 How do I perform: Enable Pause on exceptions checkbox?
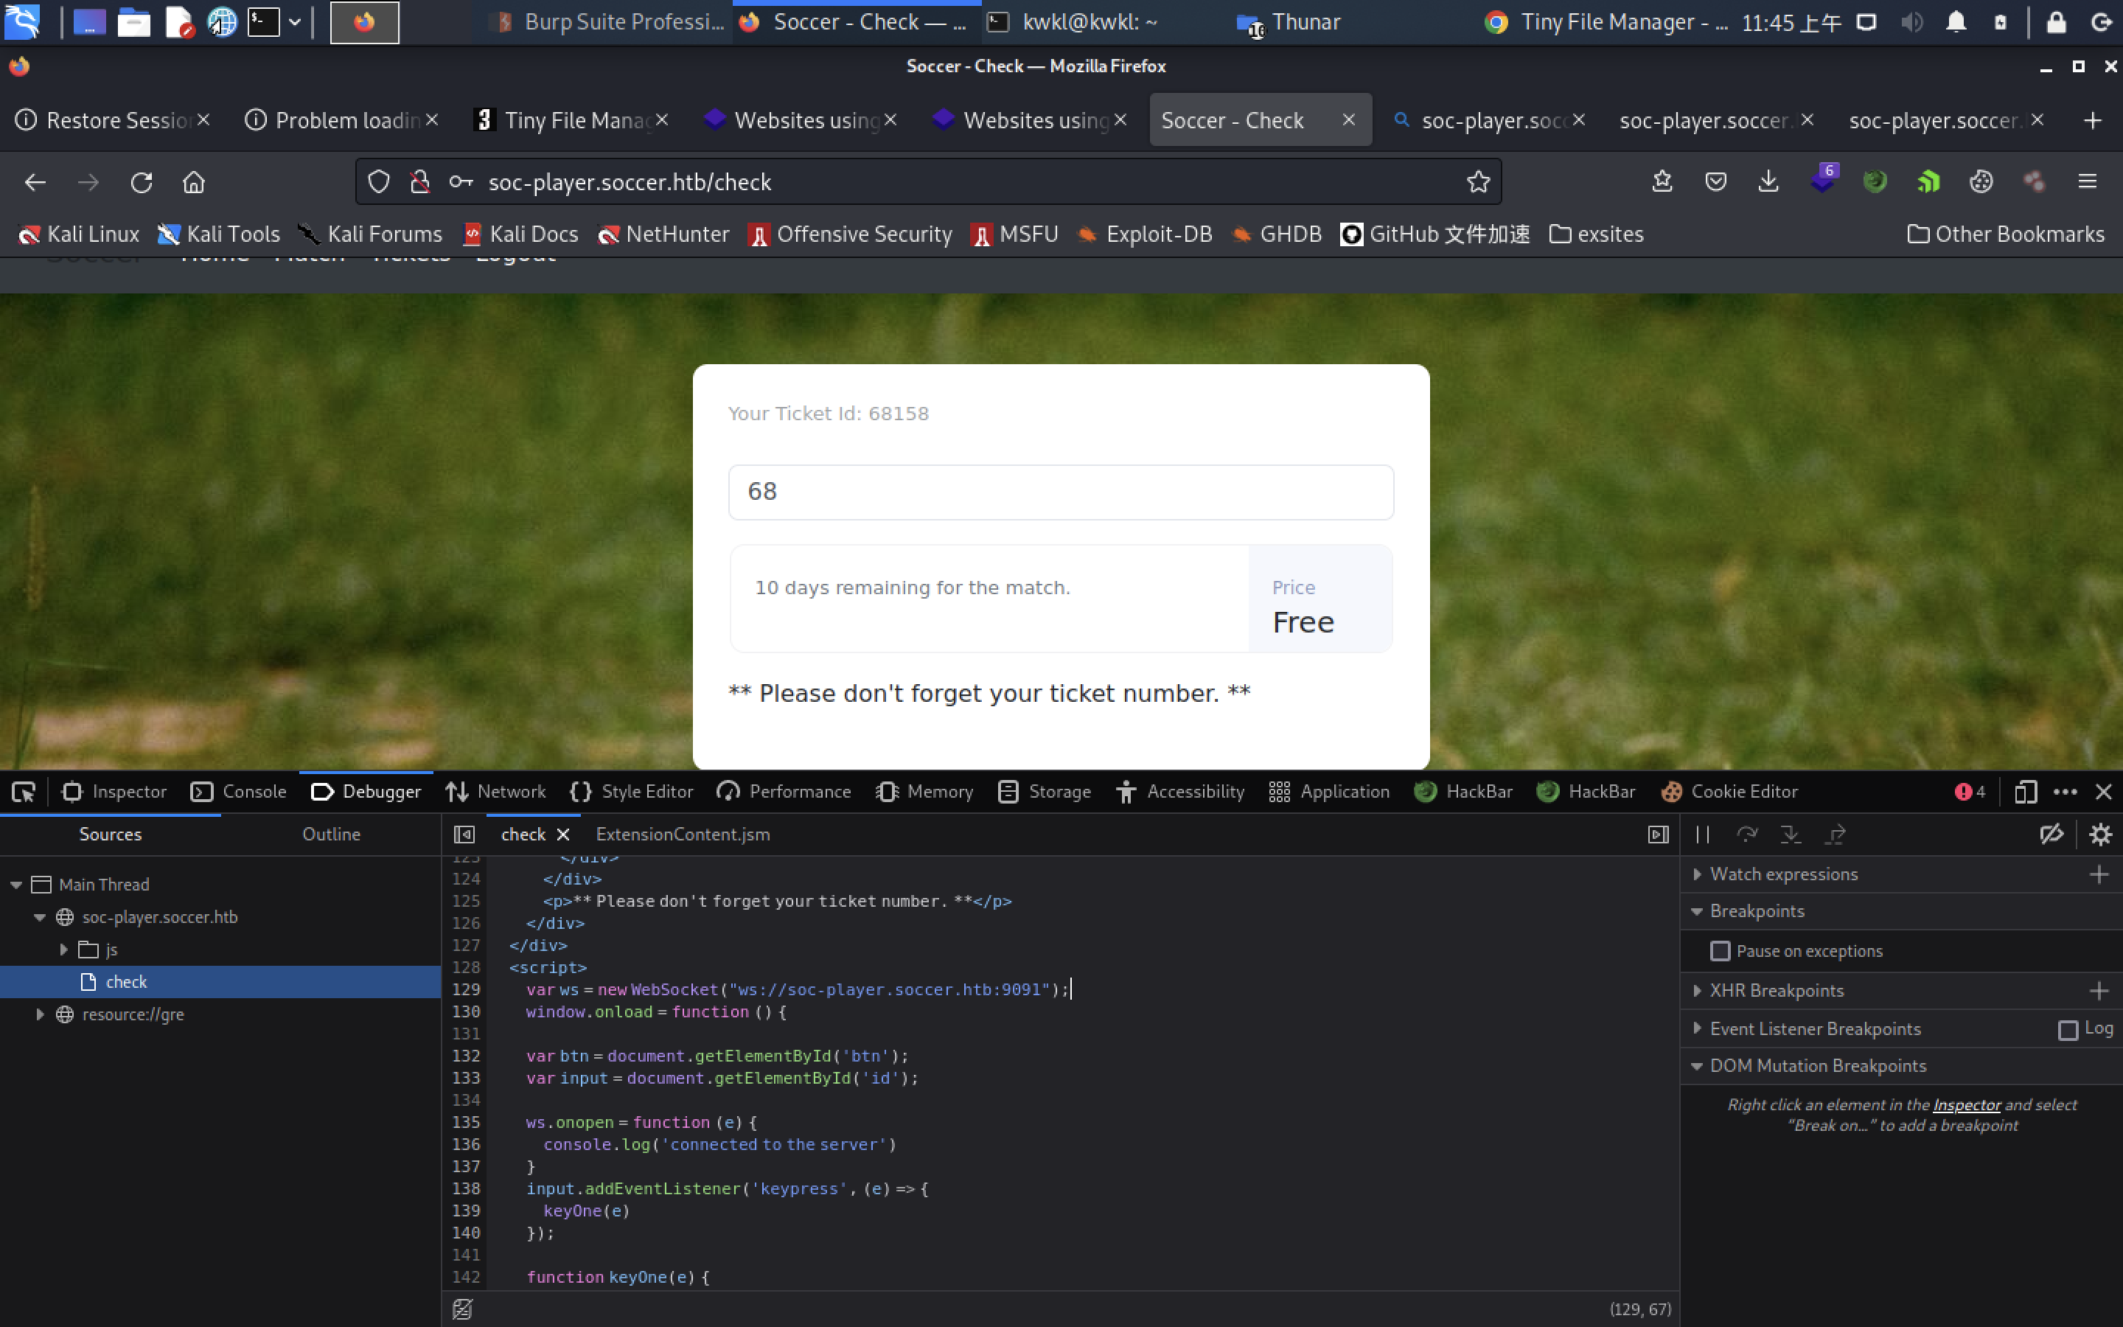click(x=1720, y=950)
